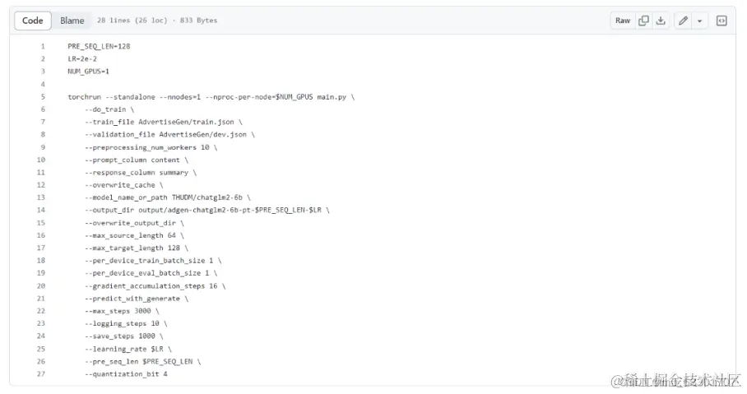Switch to the Blame view tab

(72, 21)
